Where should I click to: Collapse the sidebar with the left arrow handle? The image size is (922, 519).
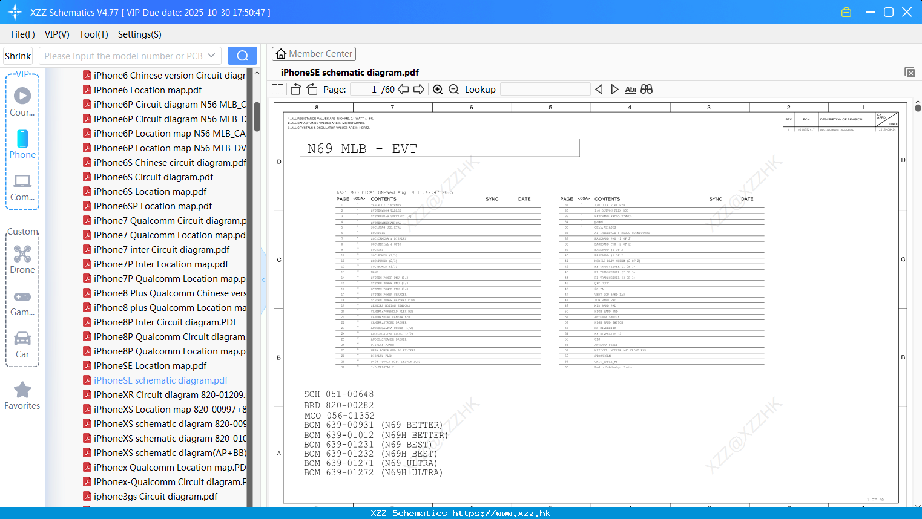(x=263, y=280)
